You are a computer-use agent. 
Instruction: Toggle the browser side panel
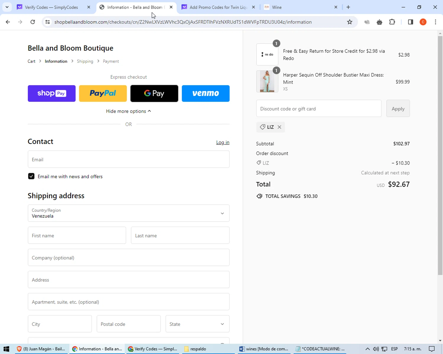(411, 22)
